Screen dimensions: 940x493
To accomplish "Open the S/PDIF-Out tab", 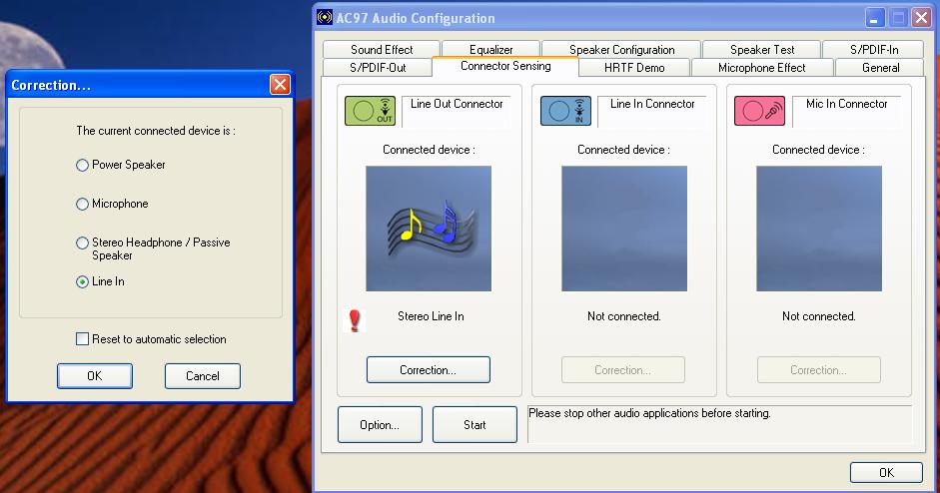I will (x=378, y=68).
